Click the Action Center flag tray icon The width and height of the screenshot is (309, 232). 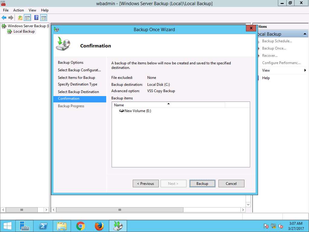pos(266,226)
